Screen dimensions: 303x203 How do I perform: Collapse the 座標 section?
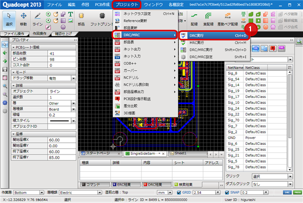pyautogui.click(x=14, y=134)
